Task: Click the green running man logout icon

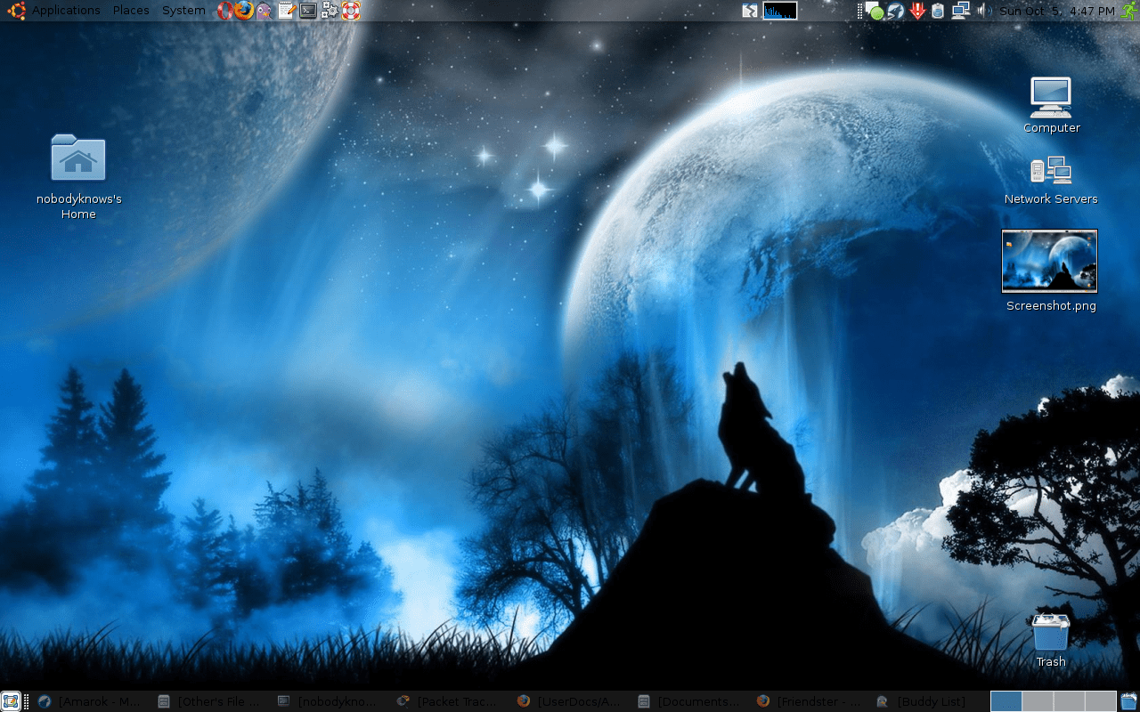Action: click(x=1128, y=11)
